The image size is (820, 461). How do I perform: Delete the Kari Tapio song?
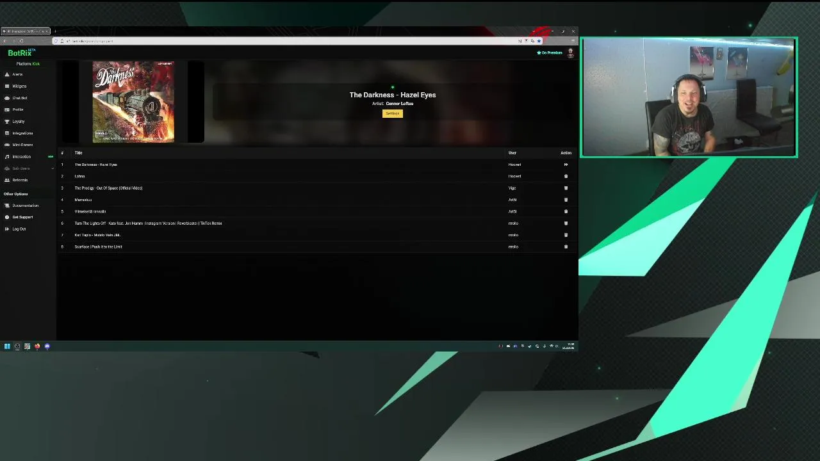coord(566,235)
